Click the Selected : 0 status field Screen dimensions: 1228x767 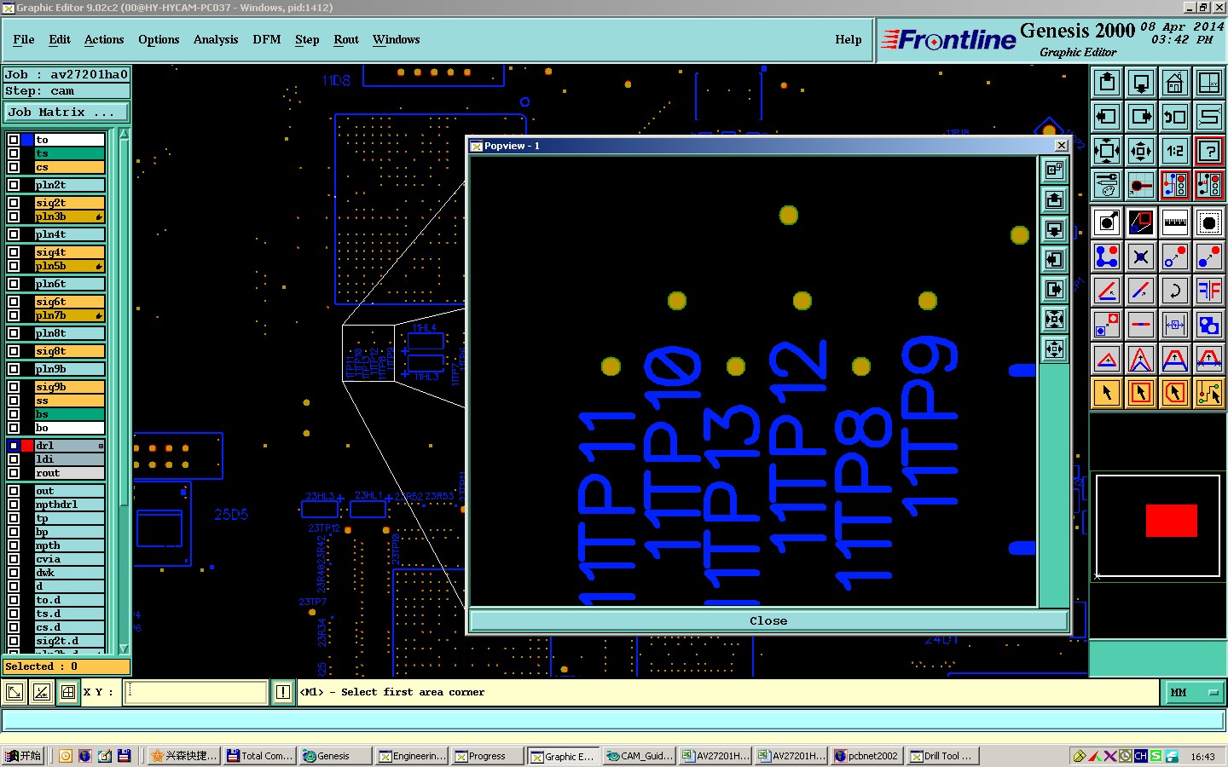pyautogui.click(x=67, y=666)
